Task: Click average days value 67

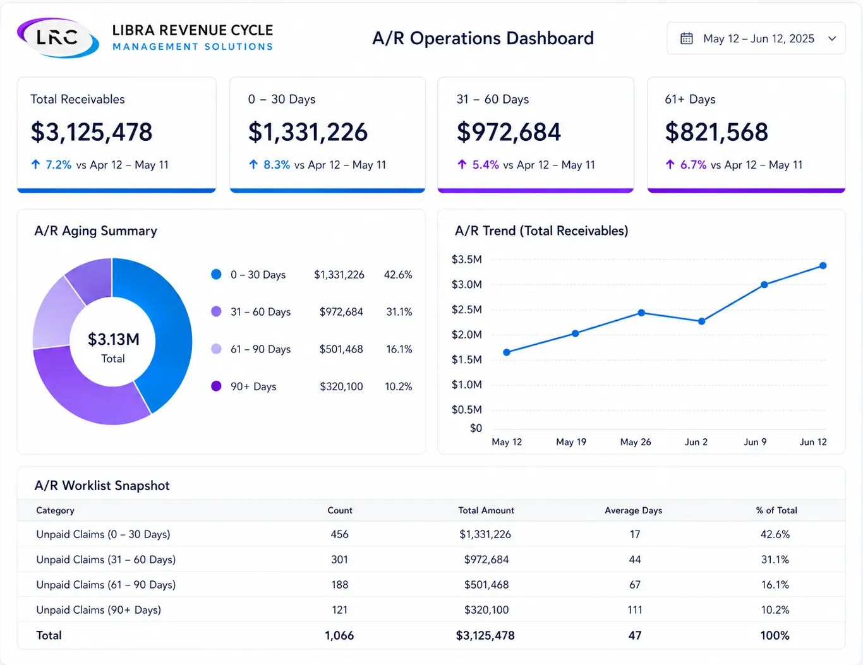Action: (635, 585)
